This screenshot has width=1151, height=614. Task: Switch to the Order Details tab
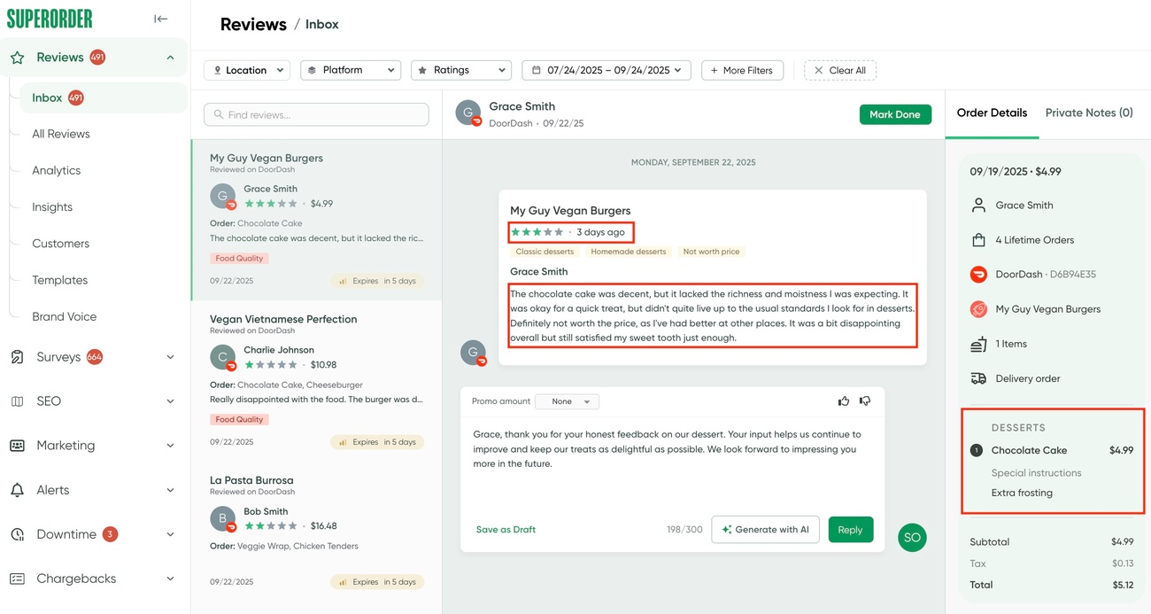992,113
